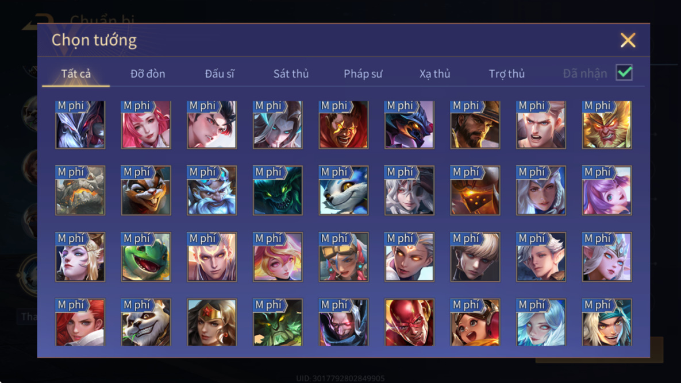Select the panda chewing bamboo hero
Viewport: 681px width, 383px height.
(x=146, y=322)
